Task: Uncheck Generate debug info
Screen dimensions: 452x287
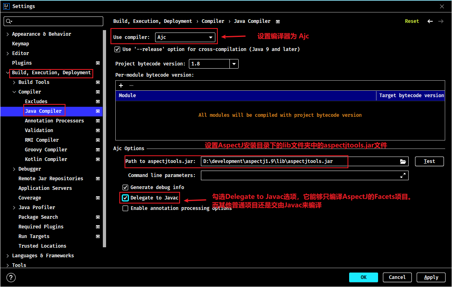Action: pos(125,187)
